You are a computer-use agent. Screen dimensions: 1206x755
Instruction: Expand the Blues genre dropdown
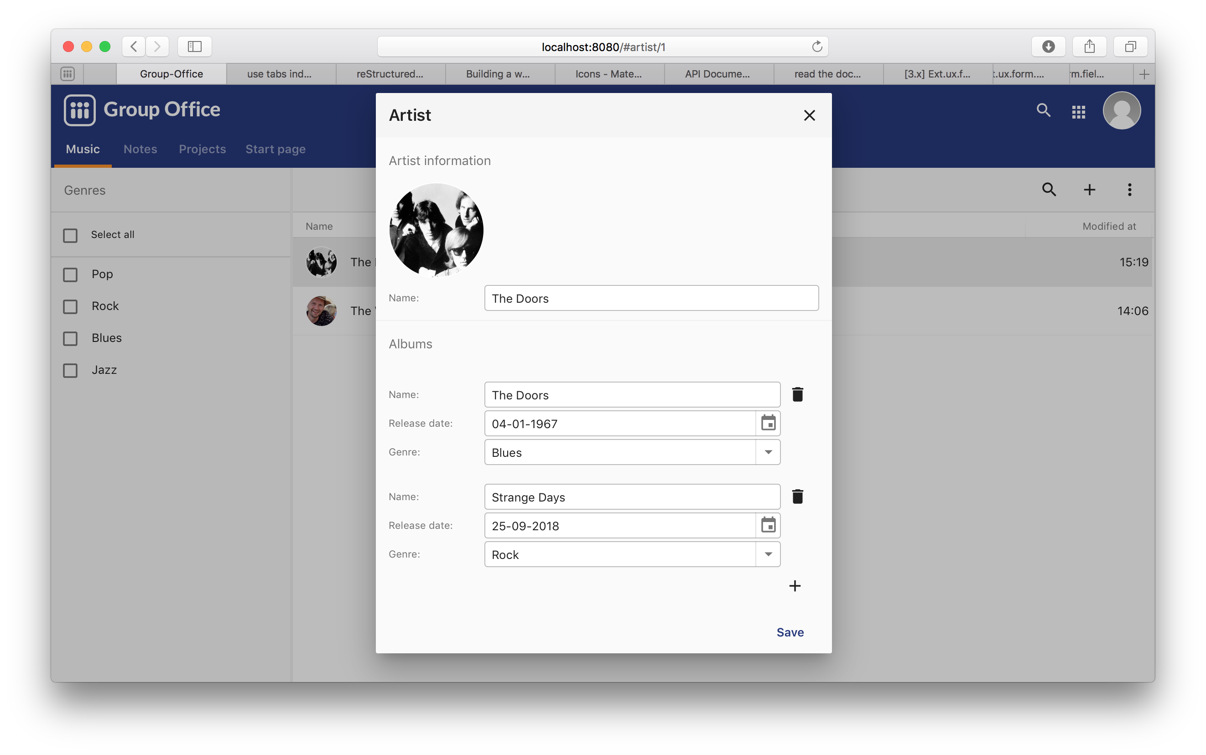[768, 452]
